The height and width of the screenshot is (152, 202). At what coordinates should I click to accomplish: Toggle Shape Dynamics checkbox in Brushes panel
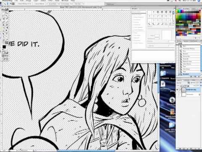133,17
